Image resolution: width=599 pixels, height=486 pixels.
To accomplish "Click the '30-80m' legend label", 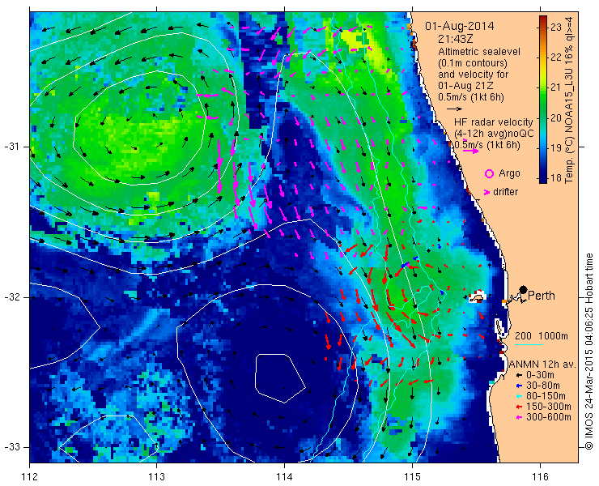I will tap(543, 386).
